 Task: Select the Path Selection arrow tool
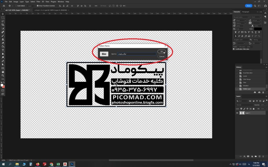pos(3,65)
